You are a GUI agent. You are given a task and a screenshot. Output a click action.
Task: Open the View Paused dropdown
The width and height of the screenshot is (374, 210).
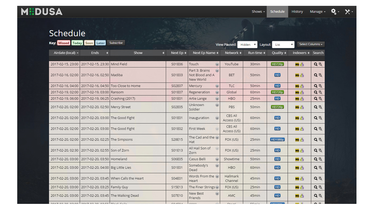click(x=247, y=45)
